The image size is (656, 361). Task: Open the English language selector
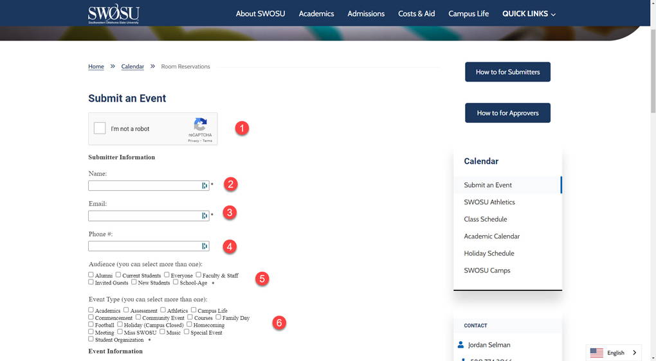click(x=614, y=353)
